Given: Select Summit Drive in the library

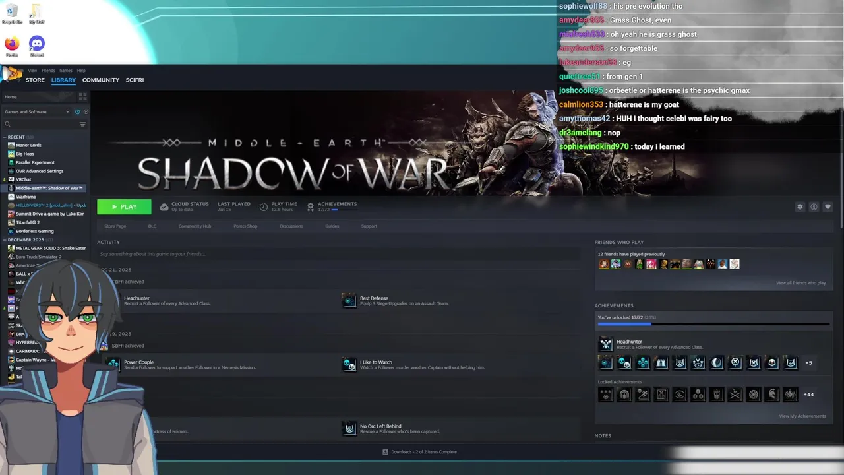Looking at the screenshot, I should point(46,214).
